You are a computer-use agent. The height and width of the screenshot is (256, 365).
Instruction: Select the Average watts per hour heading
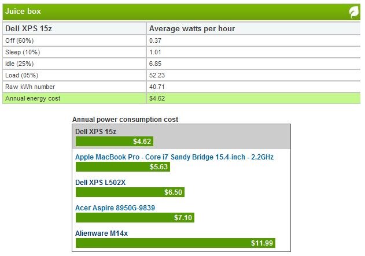coord(192,28)
